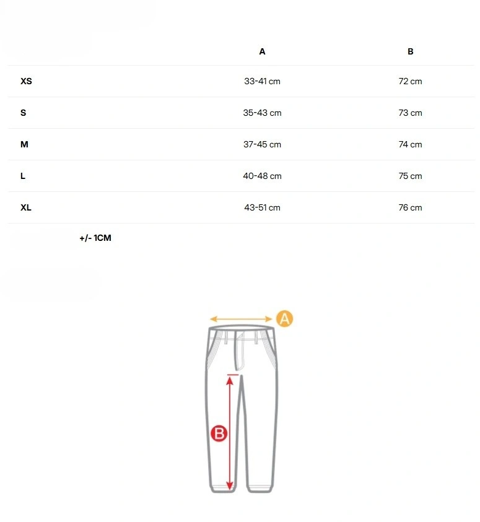Click the 37-45 cm waist value
The image size is (480, 522).
[x=263, y=144]
